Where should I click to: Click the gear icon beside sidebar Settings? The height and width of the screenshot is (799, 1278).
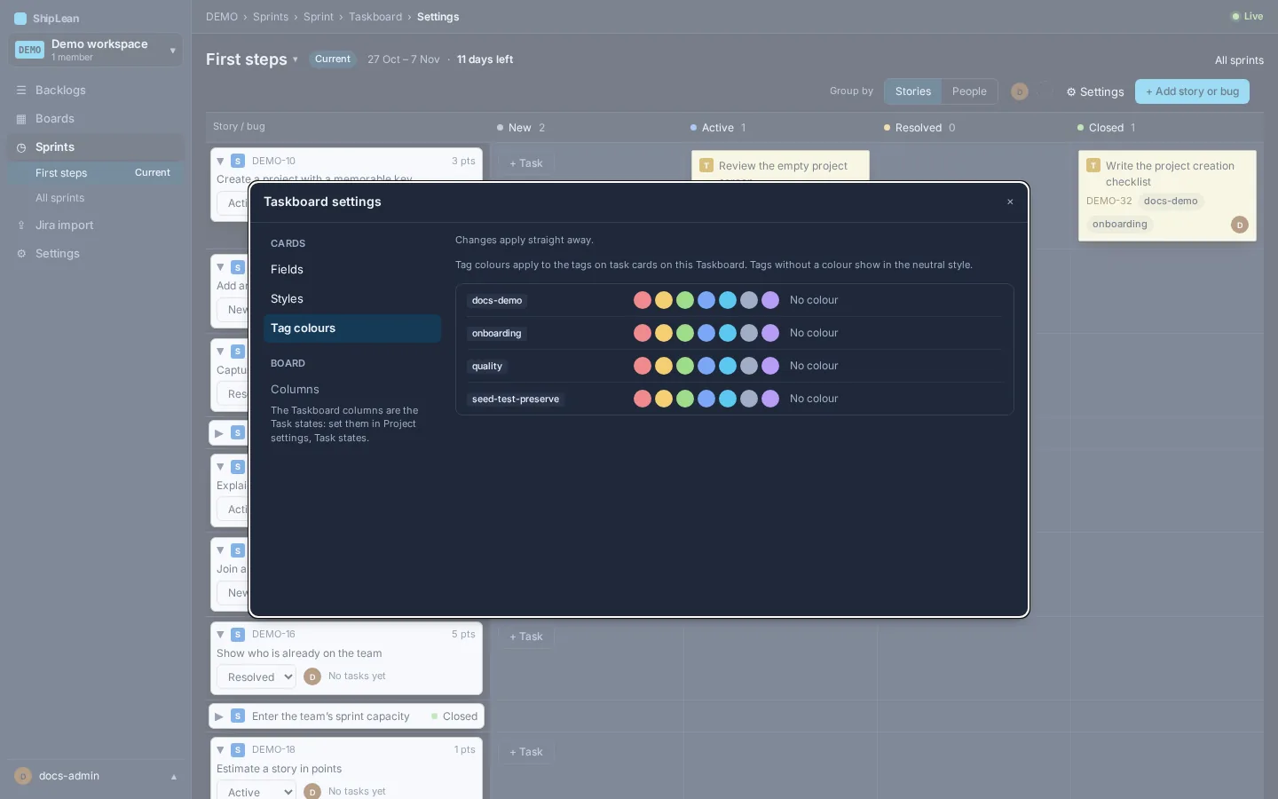click(x=21, y=254)
